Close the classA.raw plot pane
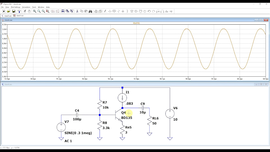 (x=266, y=20)
